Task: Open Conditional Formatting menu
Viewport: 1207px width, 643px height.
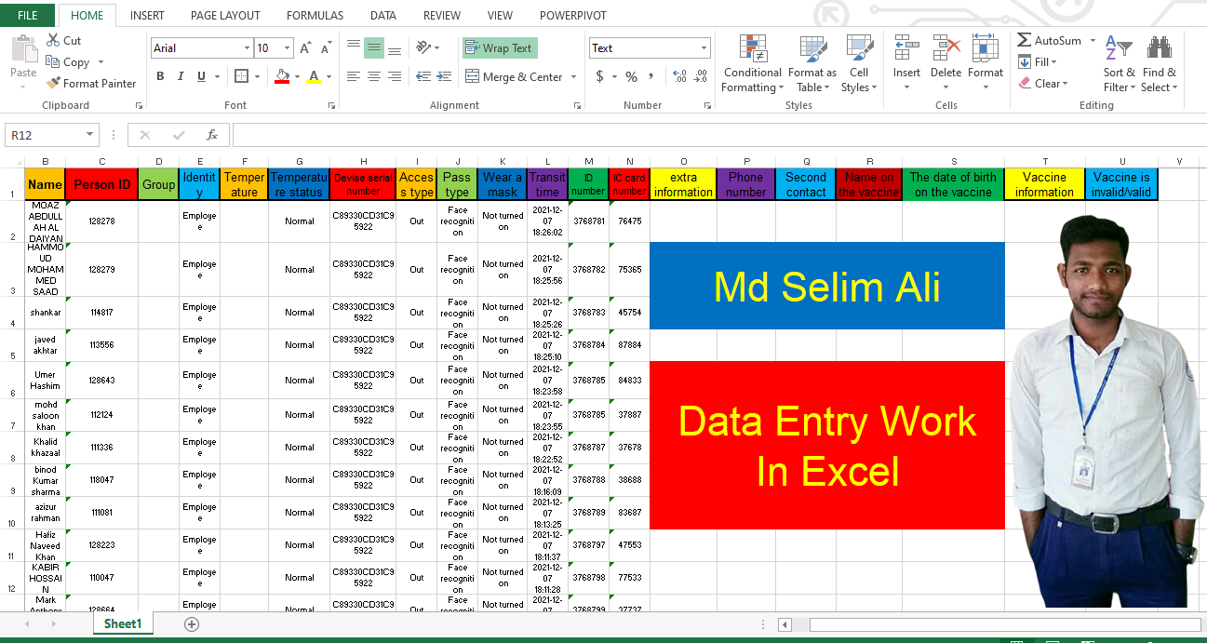Action: coord(752,63)
